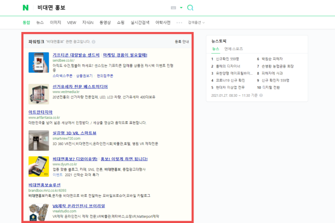335x223 pixels.
Task: Switch to the VIEW tab
Action: [x=72, y=23]
